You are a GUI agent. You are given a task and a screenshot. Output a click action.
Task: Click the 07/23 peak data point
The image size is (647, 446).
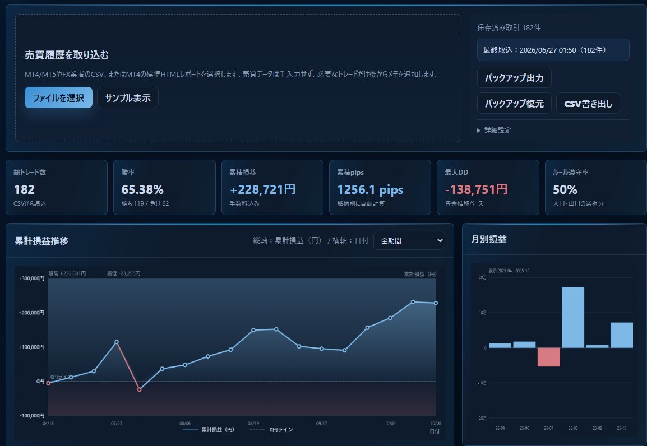[117, 342]
